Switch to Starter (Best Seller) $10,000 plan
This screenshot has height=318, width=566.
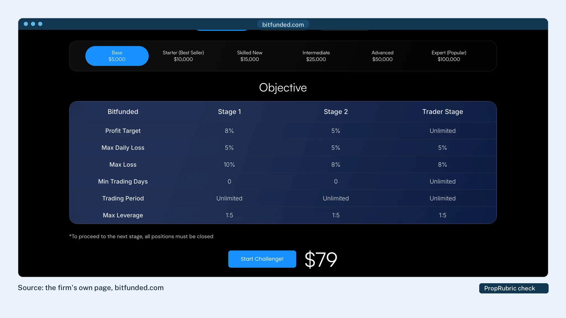coord(183,56)
